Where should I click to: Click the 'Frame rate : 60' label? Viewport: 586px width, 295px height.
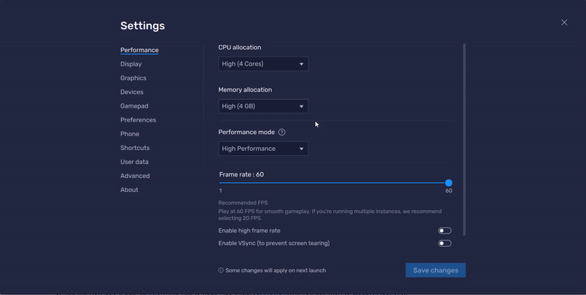tap(242, 174)
